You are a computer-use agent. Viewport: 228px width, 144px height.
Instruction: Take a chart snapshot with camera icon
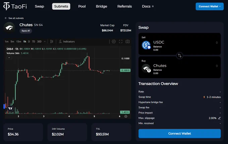point(127,41)
